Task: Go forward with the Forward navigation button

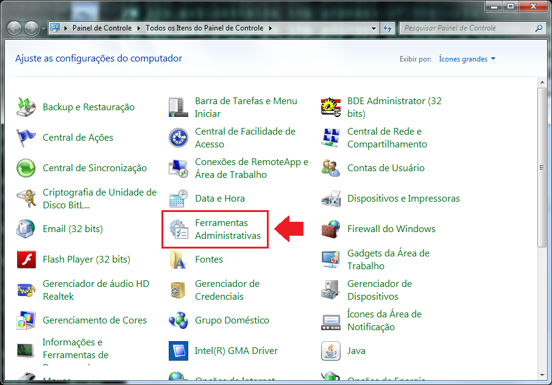Action: [31, 28]
